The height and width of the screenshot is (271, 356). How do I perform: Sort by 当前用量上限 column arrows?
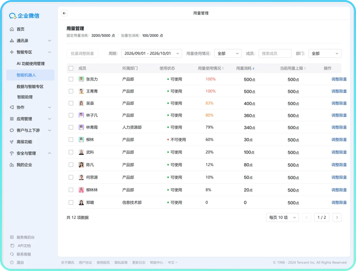tap(305, 68)
